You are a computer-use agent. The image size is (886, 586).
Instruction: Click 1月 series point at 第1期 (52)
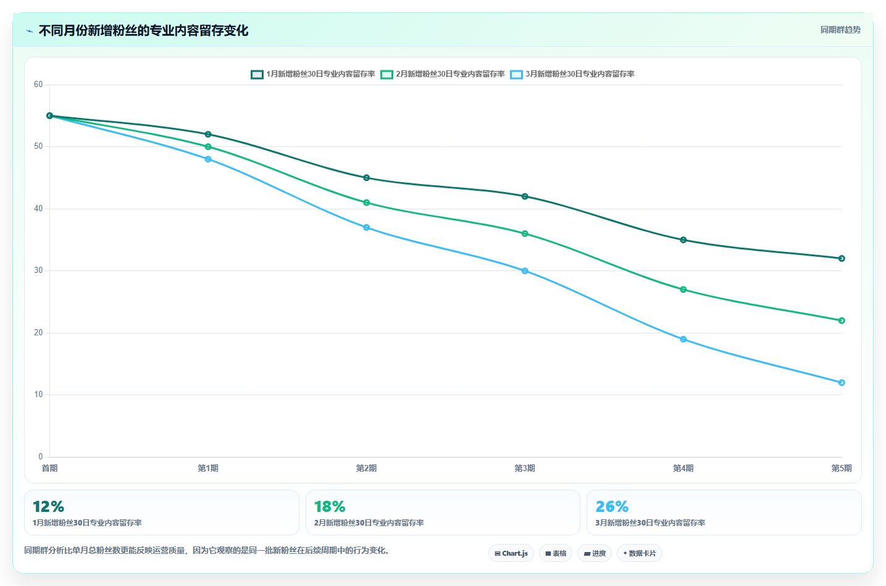[208, 134]
